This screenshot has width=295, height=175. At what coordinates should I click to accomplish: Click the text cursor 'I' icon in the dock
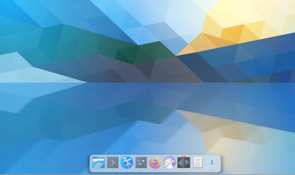[x=212, y=163]
